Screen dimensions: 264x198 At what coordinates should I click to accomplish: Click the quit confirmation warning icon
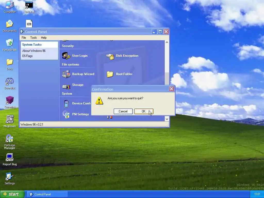pos(99,101)
